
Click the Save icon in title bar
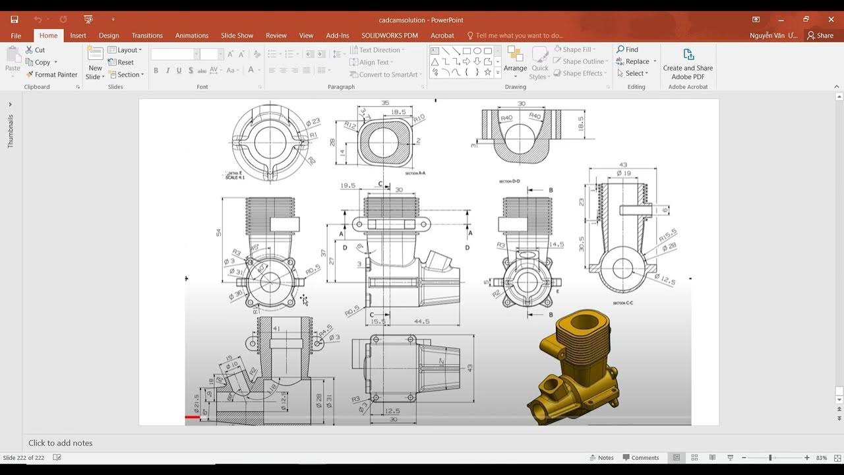tap(15, 20)
